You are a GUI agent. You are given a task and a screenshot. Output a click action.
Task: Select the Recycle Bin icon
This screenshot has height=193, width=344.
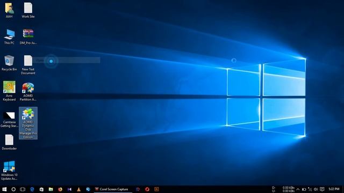(9, 63)
